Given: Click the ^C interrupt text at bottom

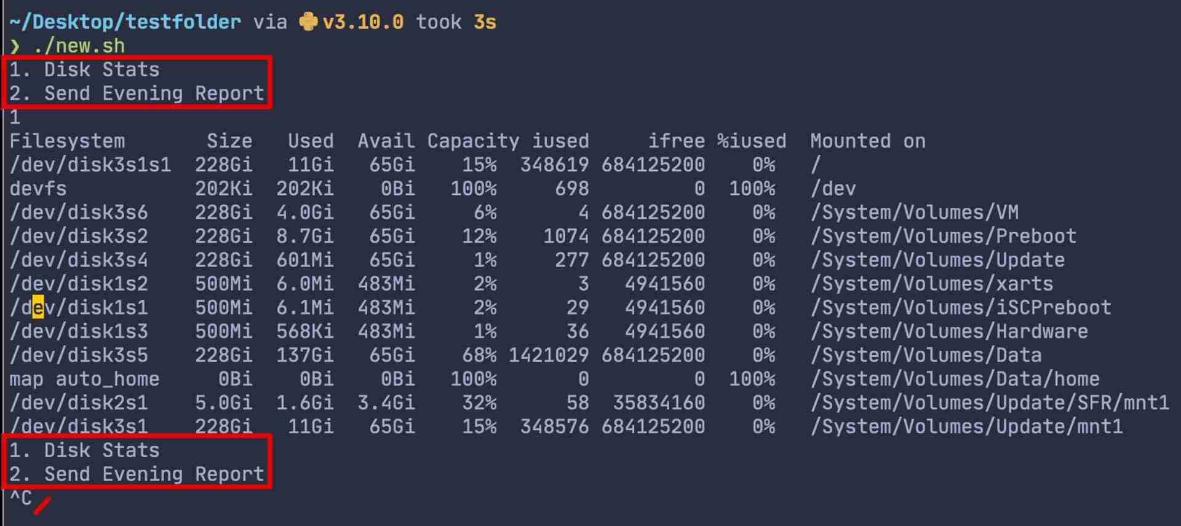Looking at the screenshot, I should click(x=21, y=498).
